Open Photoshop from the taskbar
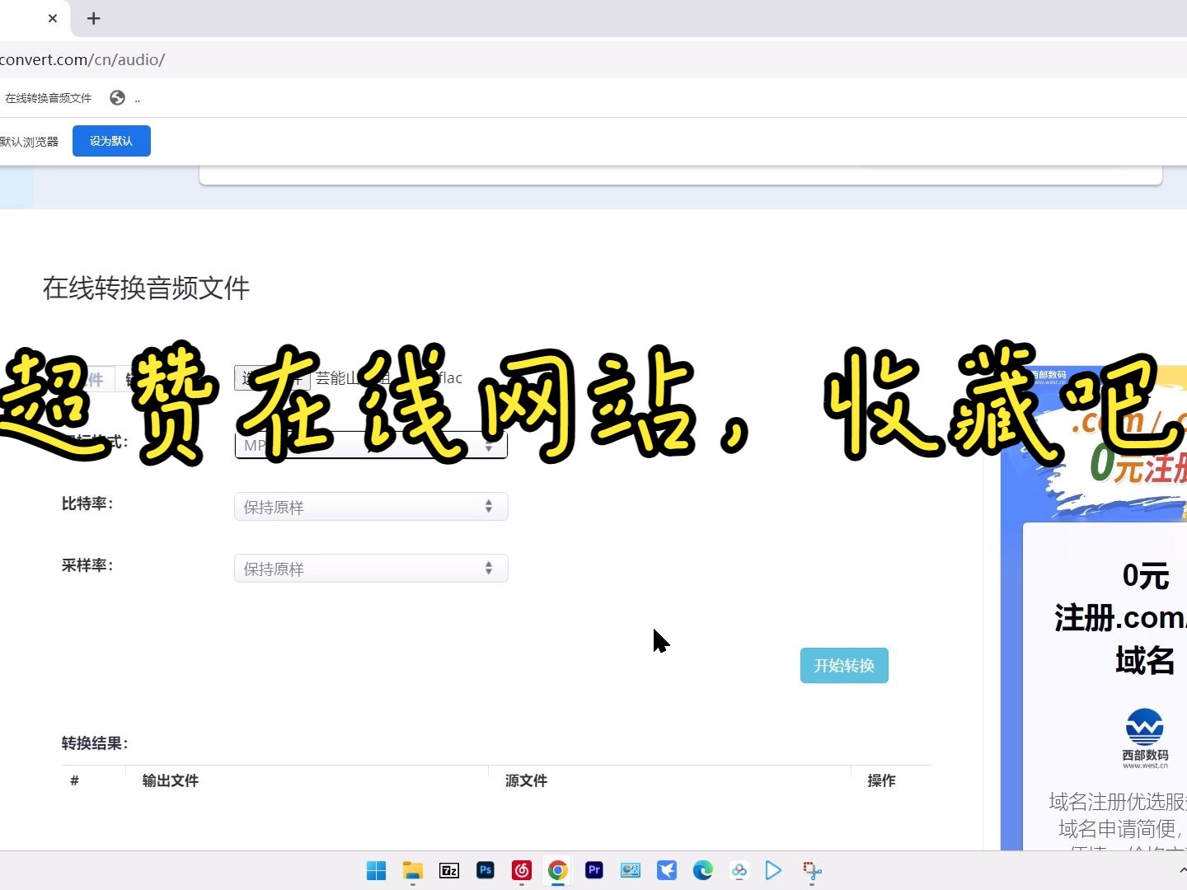The height and width of the screenshot is (890, 1187). [x=486, y=870]
